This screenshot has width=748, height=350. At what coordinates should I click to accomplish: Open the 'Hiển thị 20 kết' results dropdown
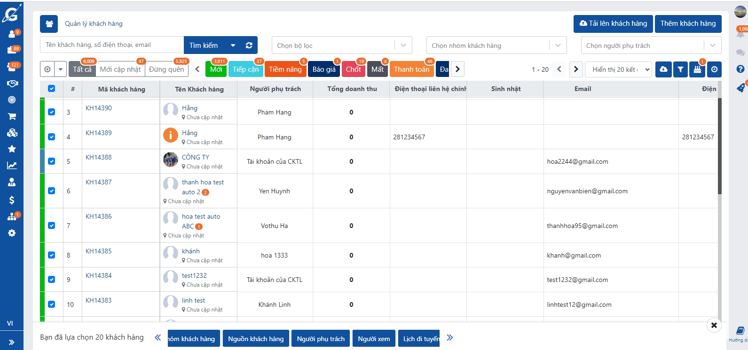coord(621,69)
